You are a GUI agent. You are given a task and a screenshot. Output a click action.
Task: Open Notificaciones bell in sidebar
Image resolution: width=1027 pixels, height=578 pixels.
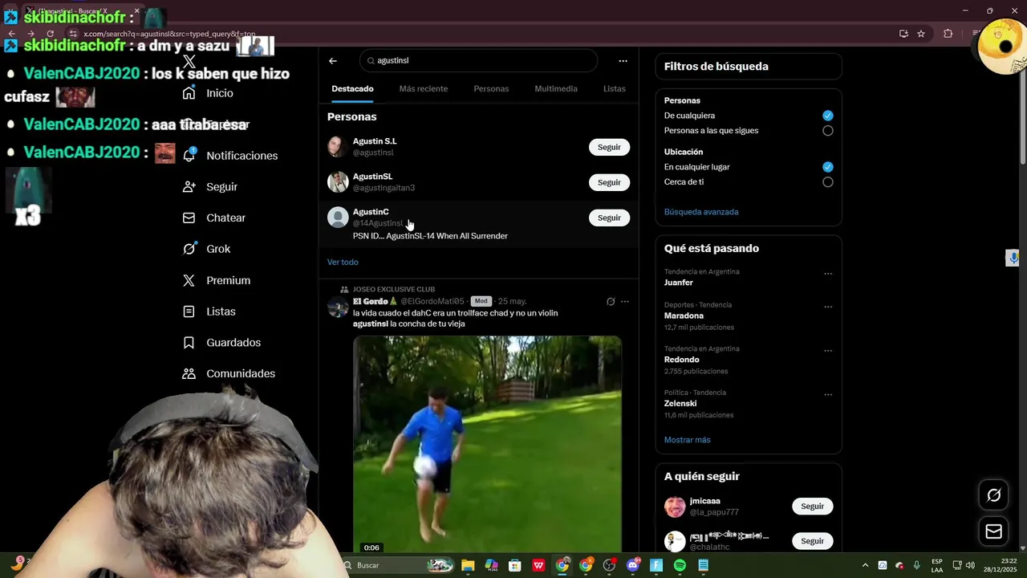(229, 156)
